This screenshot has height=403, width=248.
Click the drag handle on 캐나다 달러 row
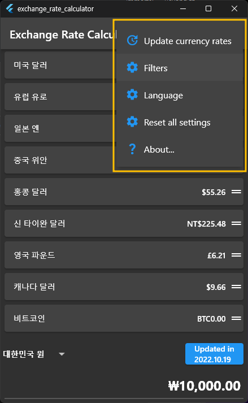point(236,287)
